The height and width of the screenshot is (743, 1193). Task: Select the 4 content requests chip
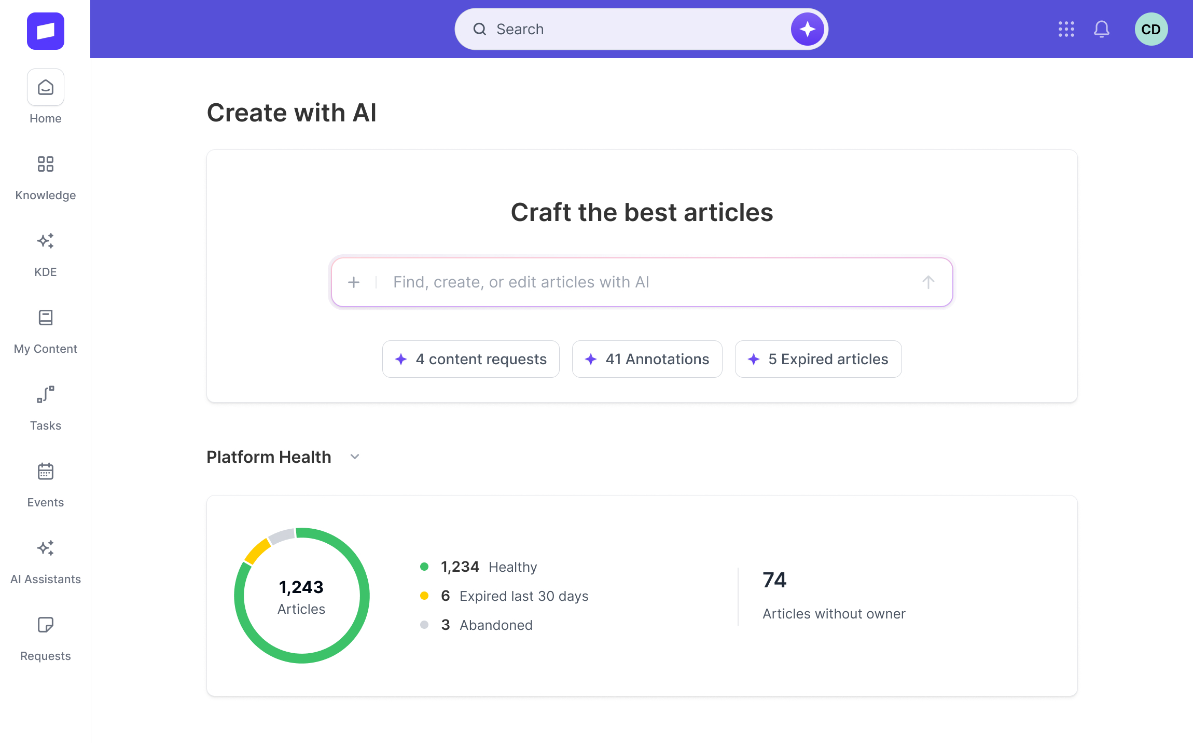[x=471, y=359]
